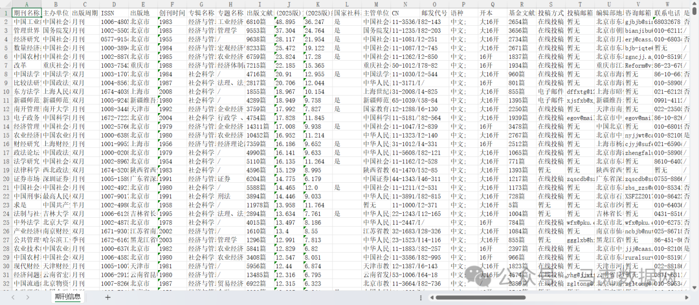699x305 pixels.
Task: Select column W header
Action: click(x=667, y=4)
